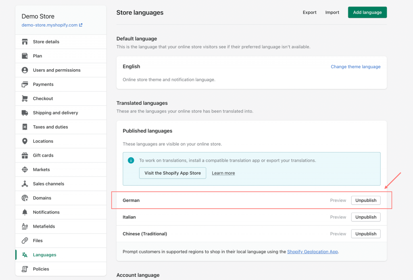This screenshot has width=413, height=280.
Task: Click the Notifications bell icon
Action: 25,212
